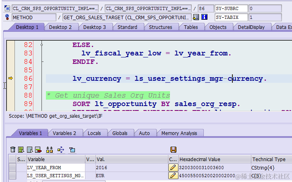Switch to the Desktop 3 tab
This screenshot has width=292, height=182.
[94, 27]
